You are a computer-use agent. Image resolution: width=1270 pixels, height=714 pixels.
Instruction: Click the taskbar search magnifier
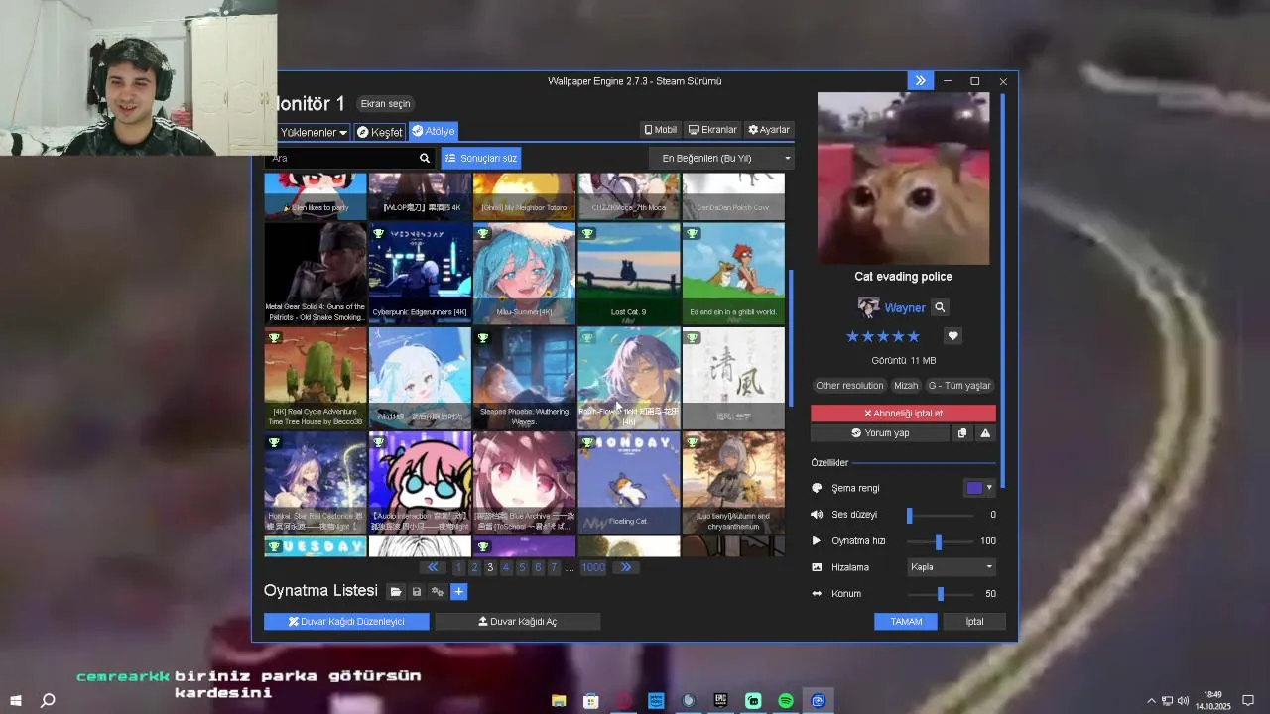[48, 700]
